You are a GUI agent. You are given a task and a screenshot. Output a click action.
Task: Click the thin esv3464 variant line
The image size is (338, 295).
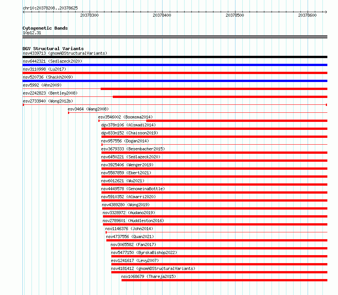coord(197,113)
